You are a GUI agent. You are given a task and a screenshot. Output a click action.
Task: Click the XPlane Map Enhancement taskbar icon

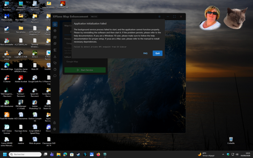pyautogui.click(x=105, y=154)
